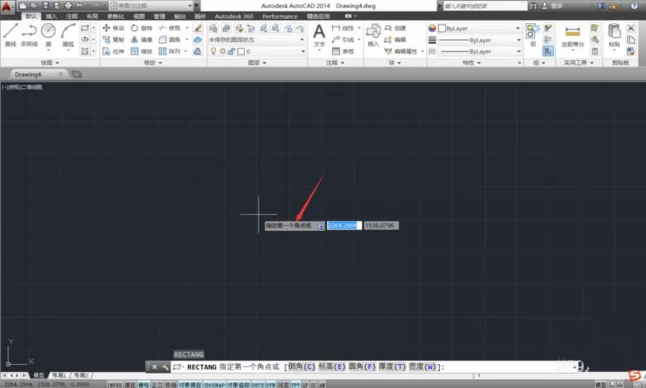Click the wrench icon on command line

pyautogui.click(x=165, y=366)
